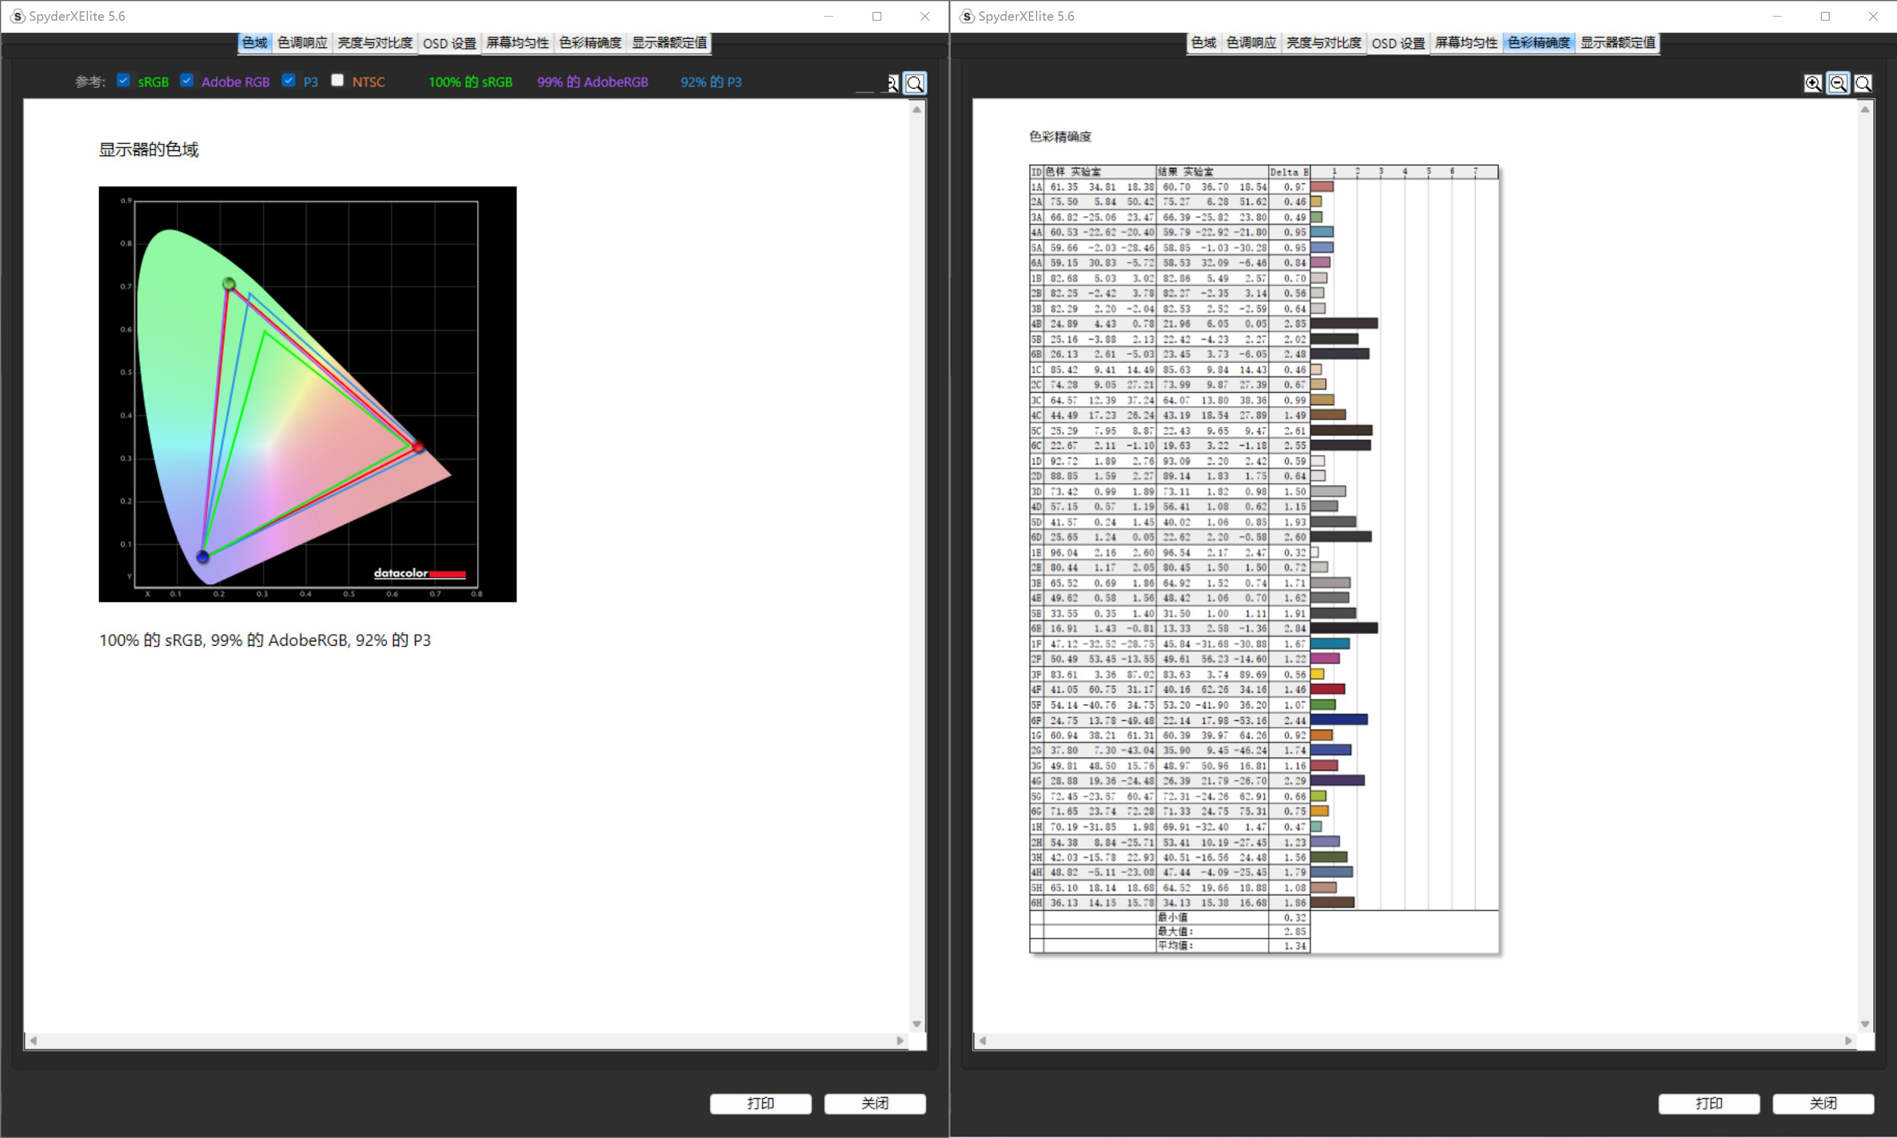Open 显示器额定值 tab in color accuracy window
The height and width of the screenshot is (1138, 1897).
tap(1618, 43)
